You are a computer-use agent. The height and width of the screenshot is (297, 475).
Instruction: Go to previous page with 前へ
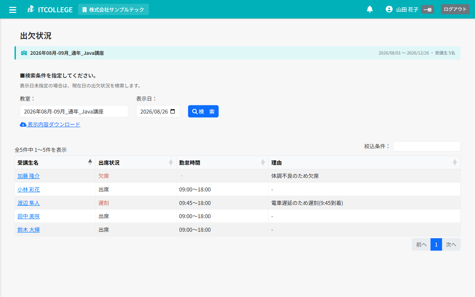(421, 245)
